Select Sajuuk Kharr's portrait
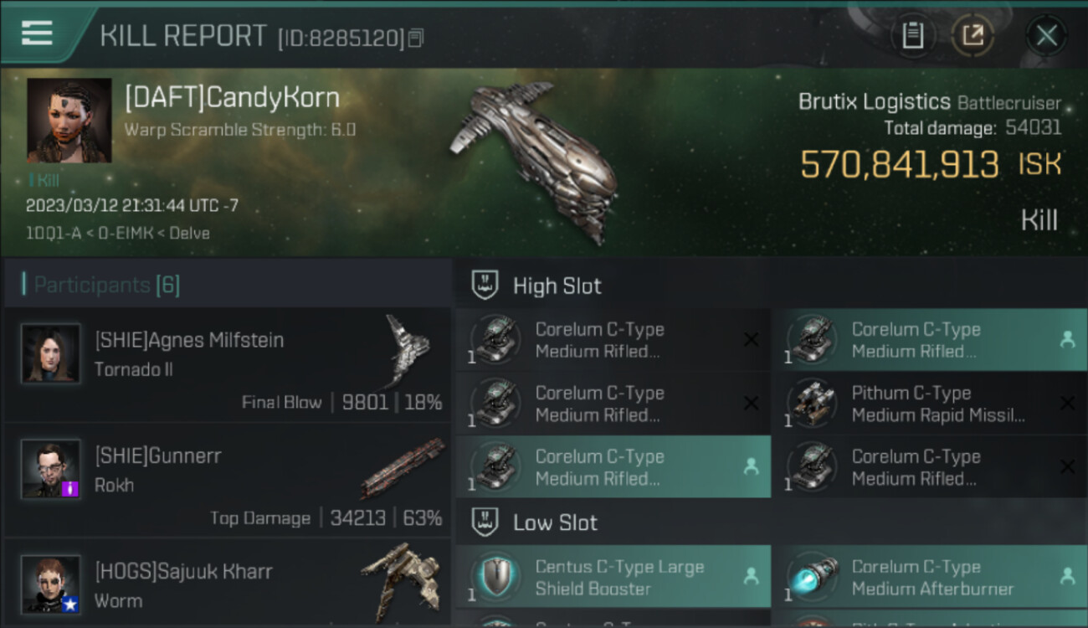1088x628 pixels. click(51, 584)
